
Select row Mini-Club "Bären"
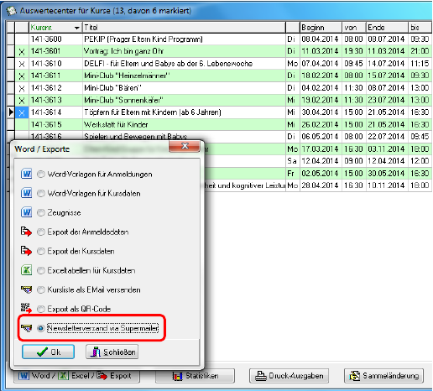(219, 88)
